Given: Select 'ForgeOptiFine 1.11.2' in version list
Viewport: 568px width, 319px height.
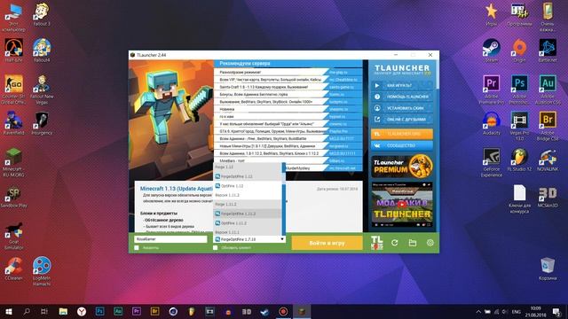Looking at the screenshot, I should point(248,214).
